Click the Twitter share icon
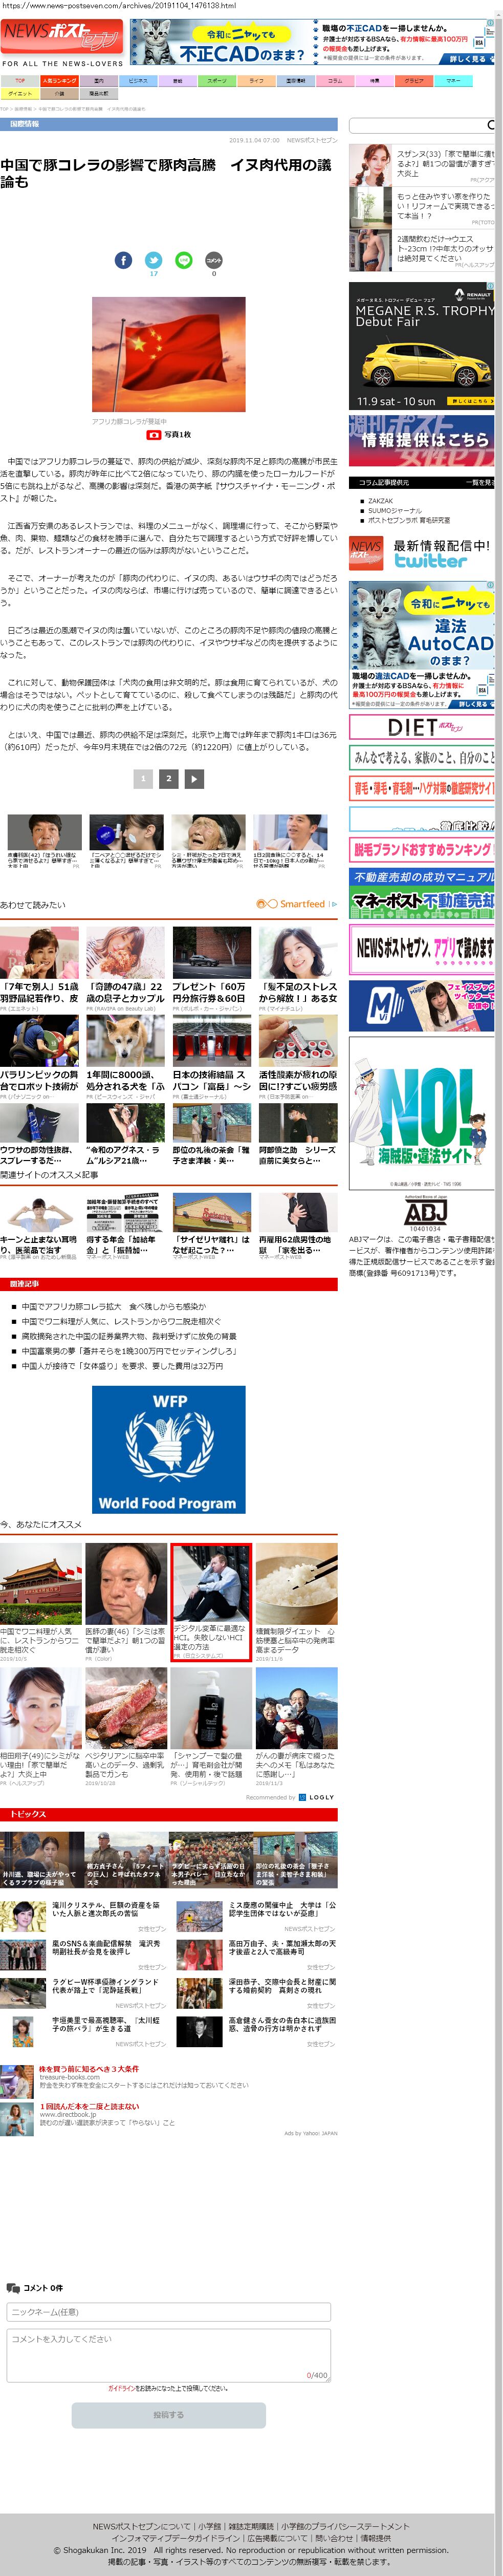This screenshot has height=2576, width=503. click(x=153, y=260)
